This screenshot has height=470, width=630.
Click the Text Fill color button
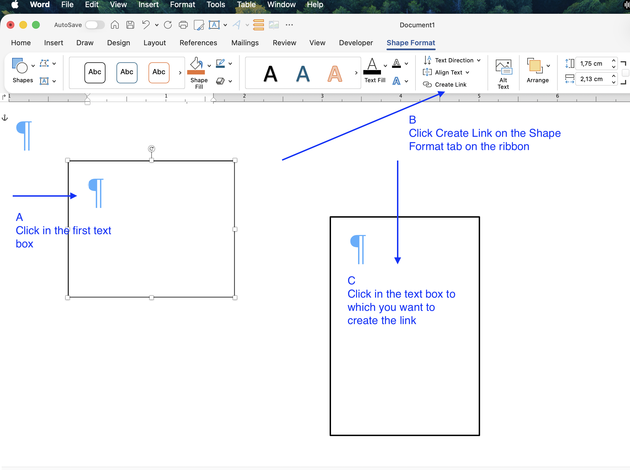[x=372, y=66]
